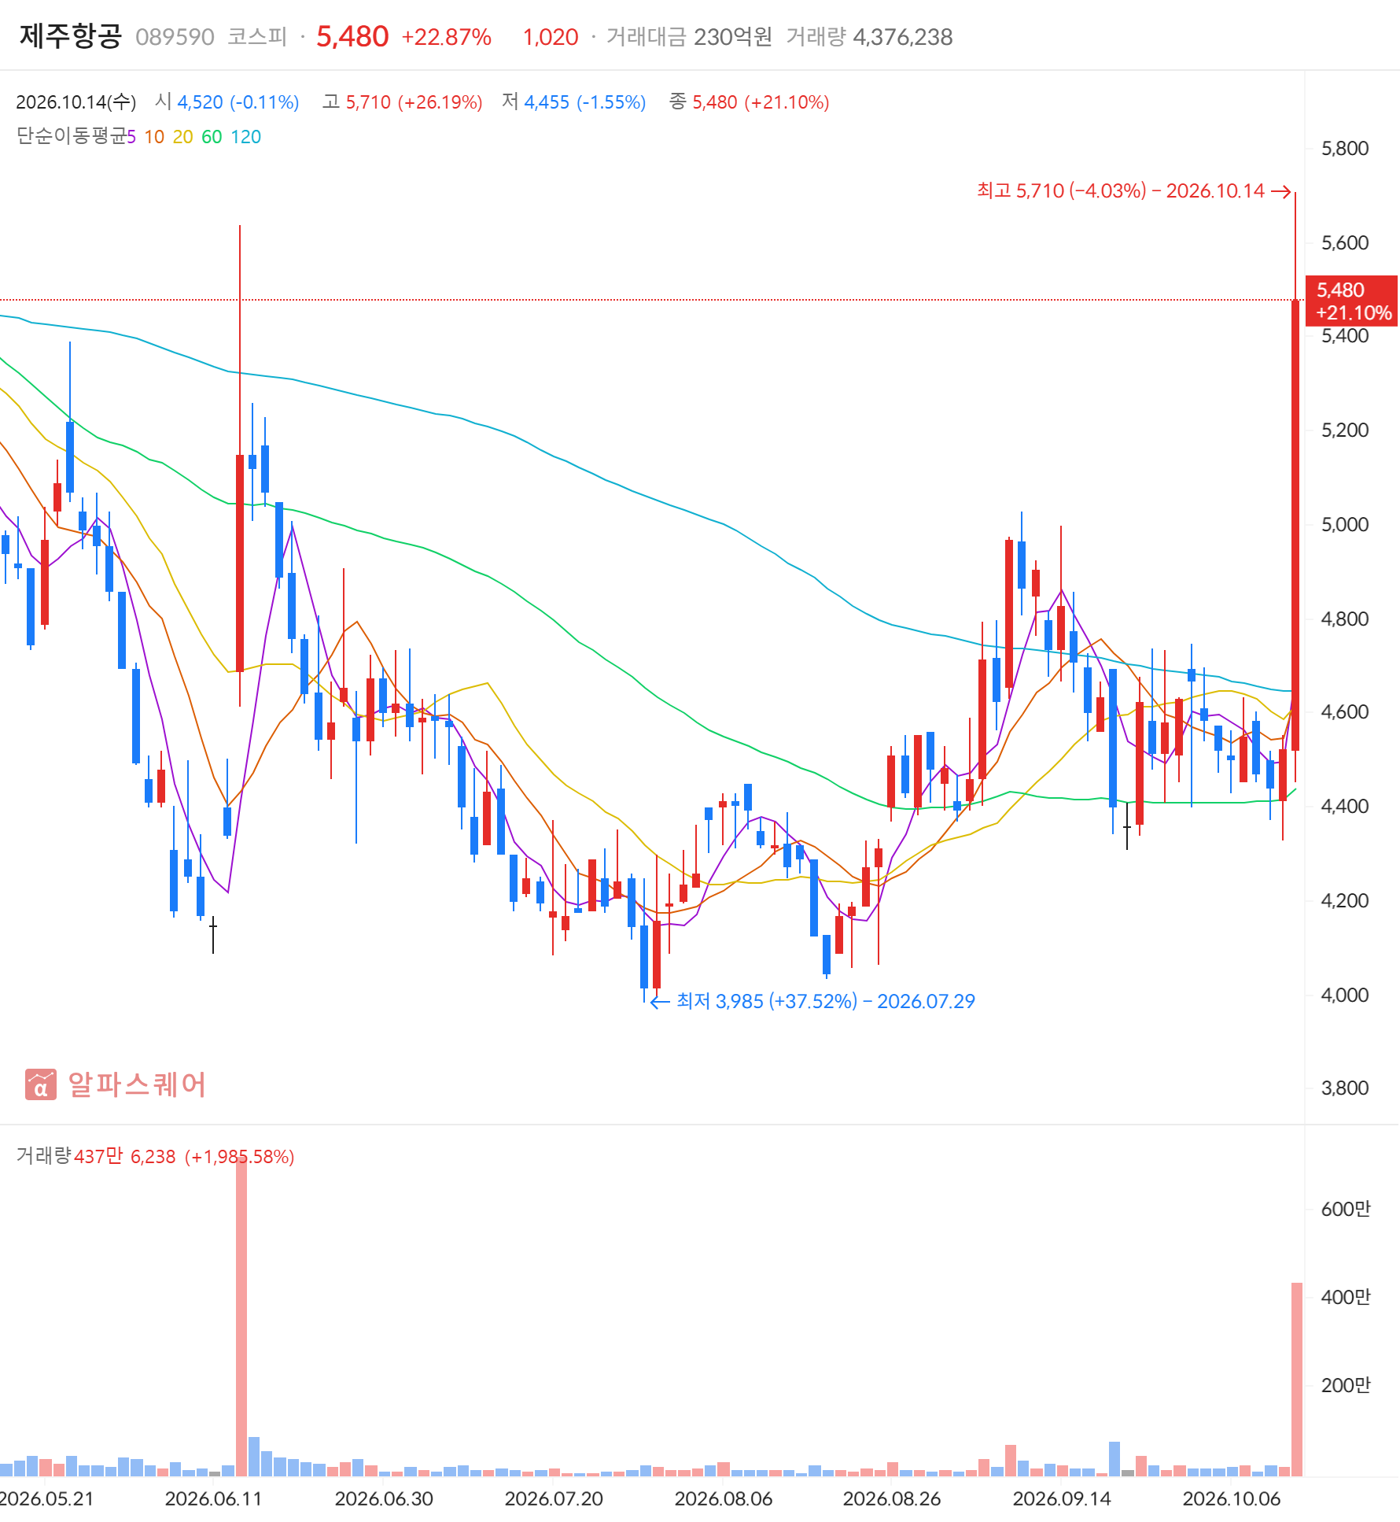Select the 20-day moving average legend

pos(182,137)
